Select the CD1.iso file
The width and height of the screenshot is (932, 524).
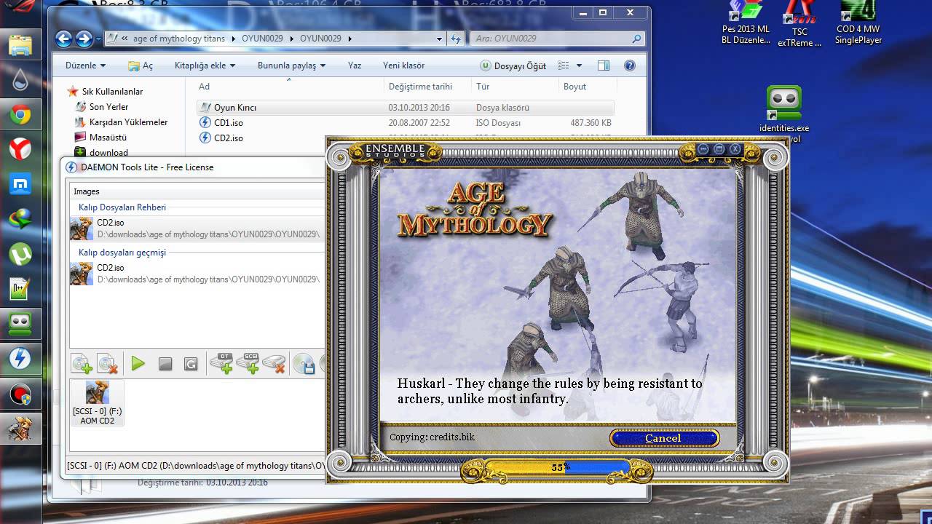(x=406, y=123)
